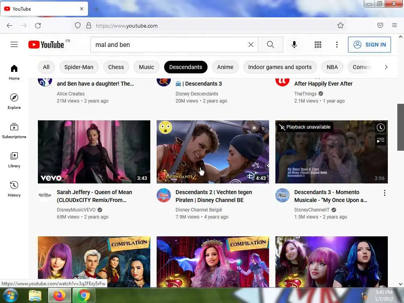Click Firefox icon in taskbar
The width and height of the screenshot is (404, 303).
tap(59, 295)
